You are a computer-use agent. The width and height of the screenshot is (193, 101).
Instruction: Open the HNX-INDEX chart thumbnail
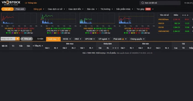pos(97,18)
